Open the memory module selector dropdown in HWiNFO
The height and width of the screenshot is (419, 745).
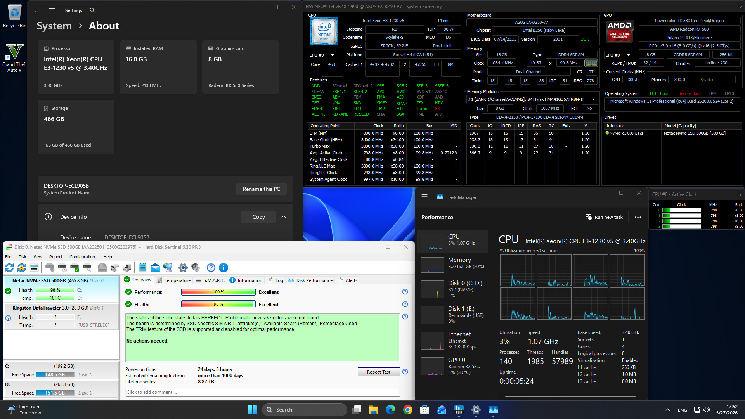point(532,99)
